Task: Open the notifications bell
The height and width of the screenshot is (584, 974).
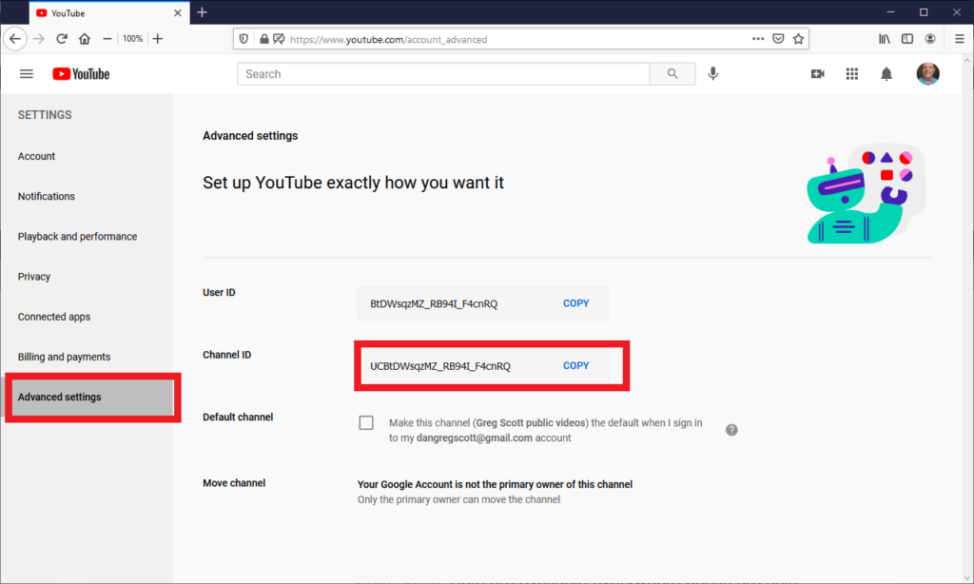Action: click(x=886, y=74)
